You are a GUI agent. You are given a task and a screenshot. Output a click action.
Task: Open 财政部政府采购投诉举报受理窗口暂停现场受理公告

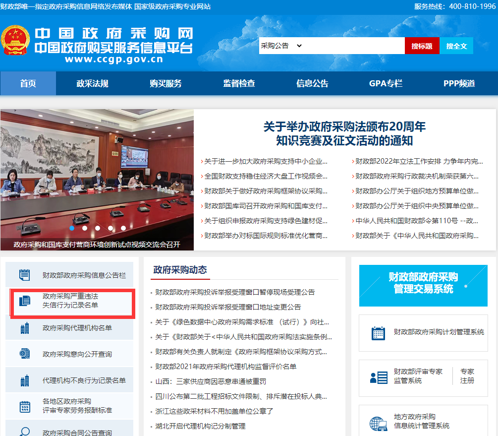tap(235, 292)
